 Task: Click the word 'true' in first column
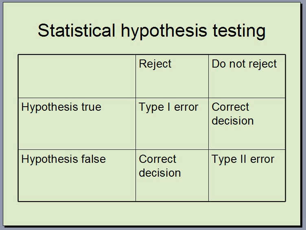(91, 107)
